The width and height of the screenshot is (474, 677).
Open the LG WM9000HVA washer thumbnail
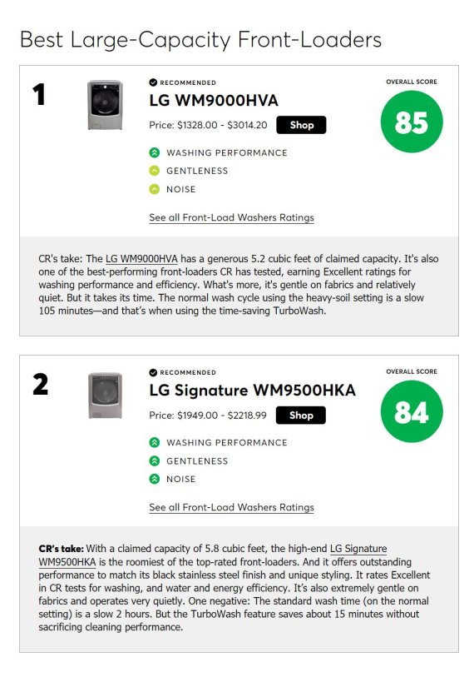(x=105, y=105)
